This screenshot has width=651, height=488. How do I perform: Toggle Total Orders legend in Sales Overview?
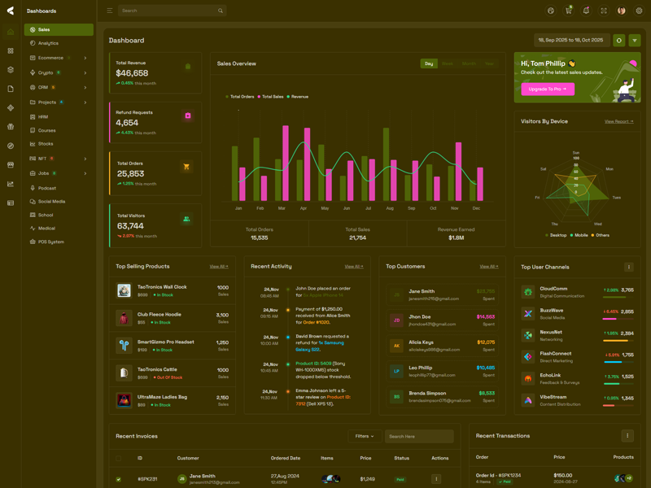click(240, 97)
